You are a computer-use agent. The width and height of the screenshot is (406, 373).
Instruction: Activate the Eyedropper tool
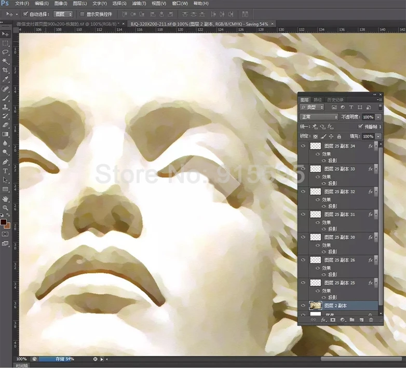click(6, 79)
